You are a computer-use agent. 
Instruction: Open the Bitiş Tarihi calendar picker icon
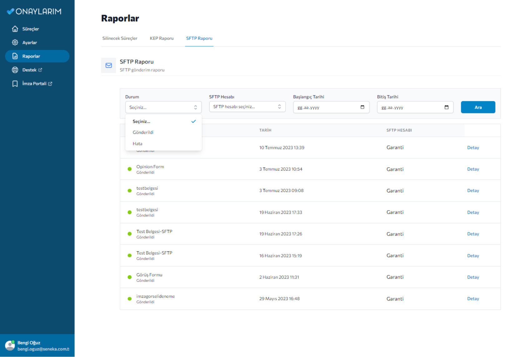[446, 107]
